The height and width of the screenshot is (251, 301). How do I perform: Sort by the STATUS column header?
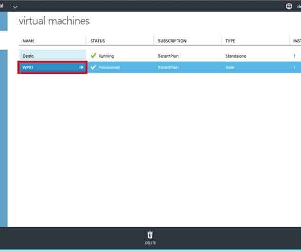click(98, 41)
